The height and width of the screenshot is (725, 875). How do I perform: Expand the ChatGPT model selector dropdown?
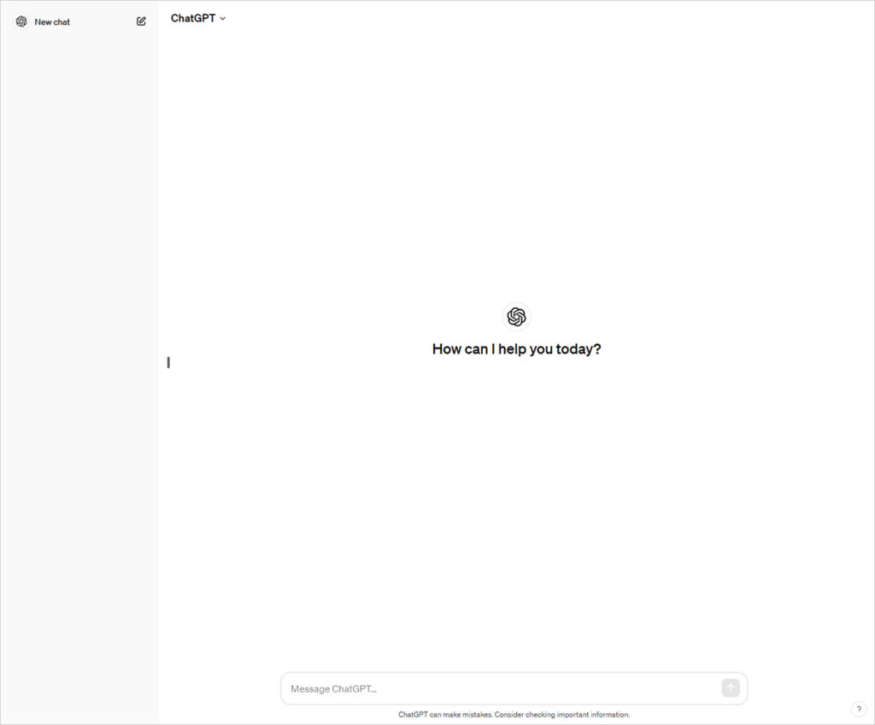[198, 18]
